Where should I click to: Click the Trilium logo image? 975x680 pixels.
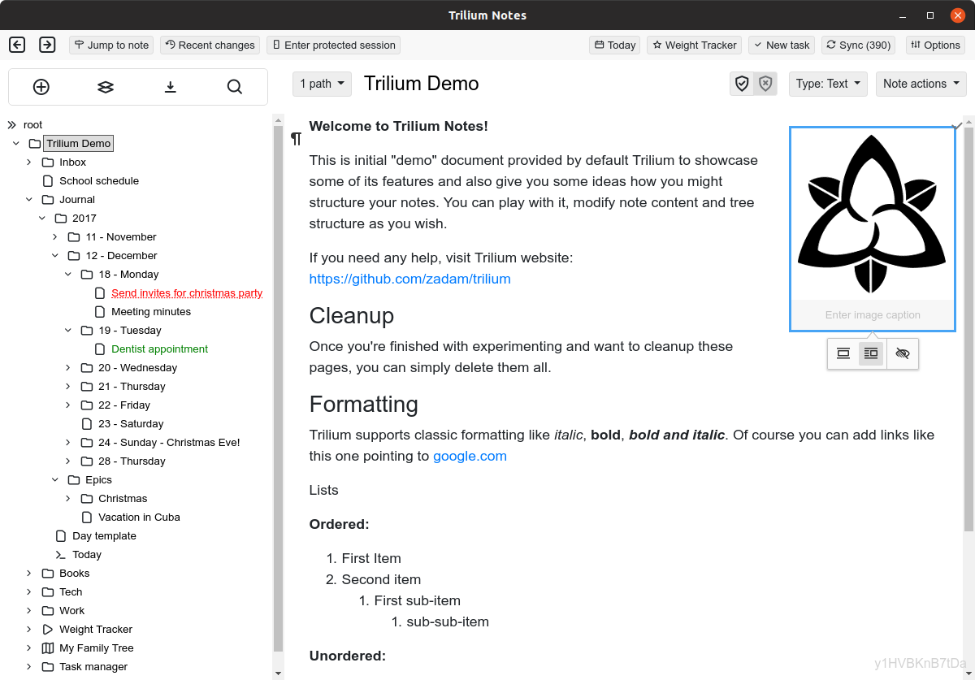pos(873,214)
